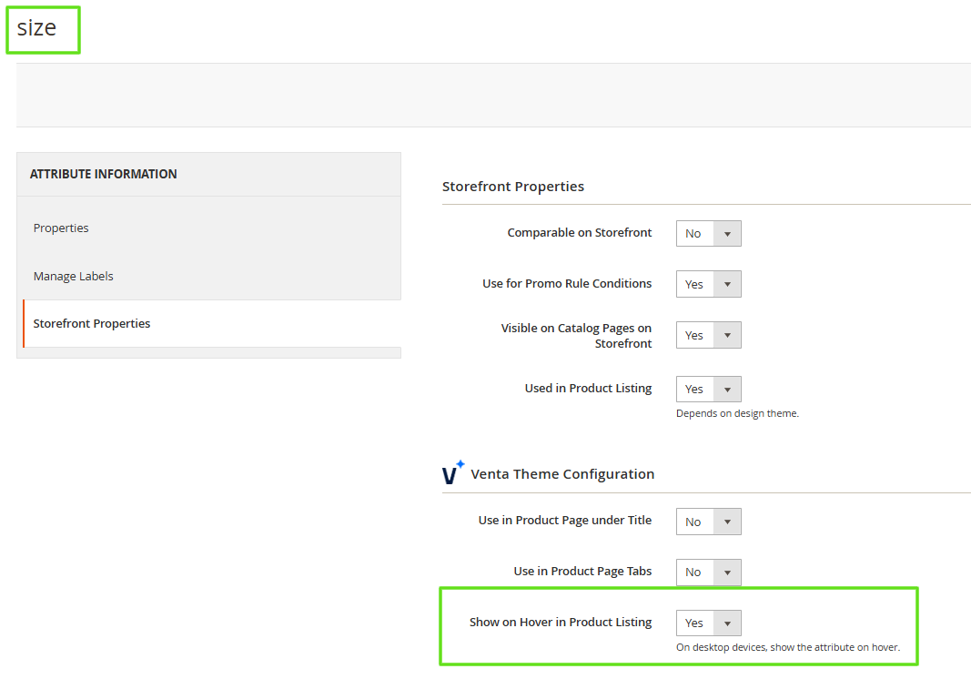Open the Manage Labels section
Image resolution: width=971 pixels, height=679 pixels.
73,276
